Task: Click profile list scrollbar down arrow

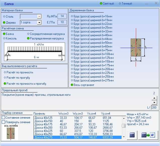Action: (124, 137)
